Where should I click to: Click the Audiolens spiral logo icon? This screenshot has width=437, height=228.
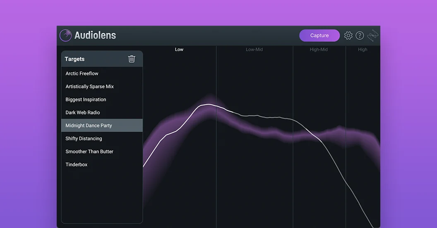point(65,35)
